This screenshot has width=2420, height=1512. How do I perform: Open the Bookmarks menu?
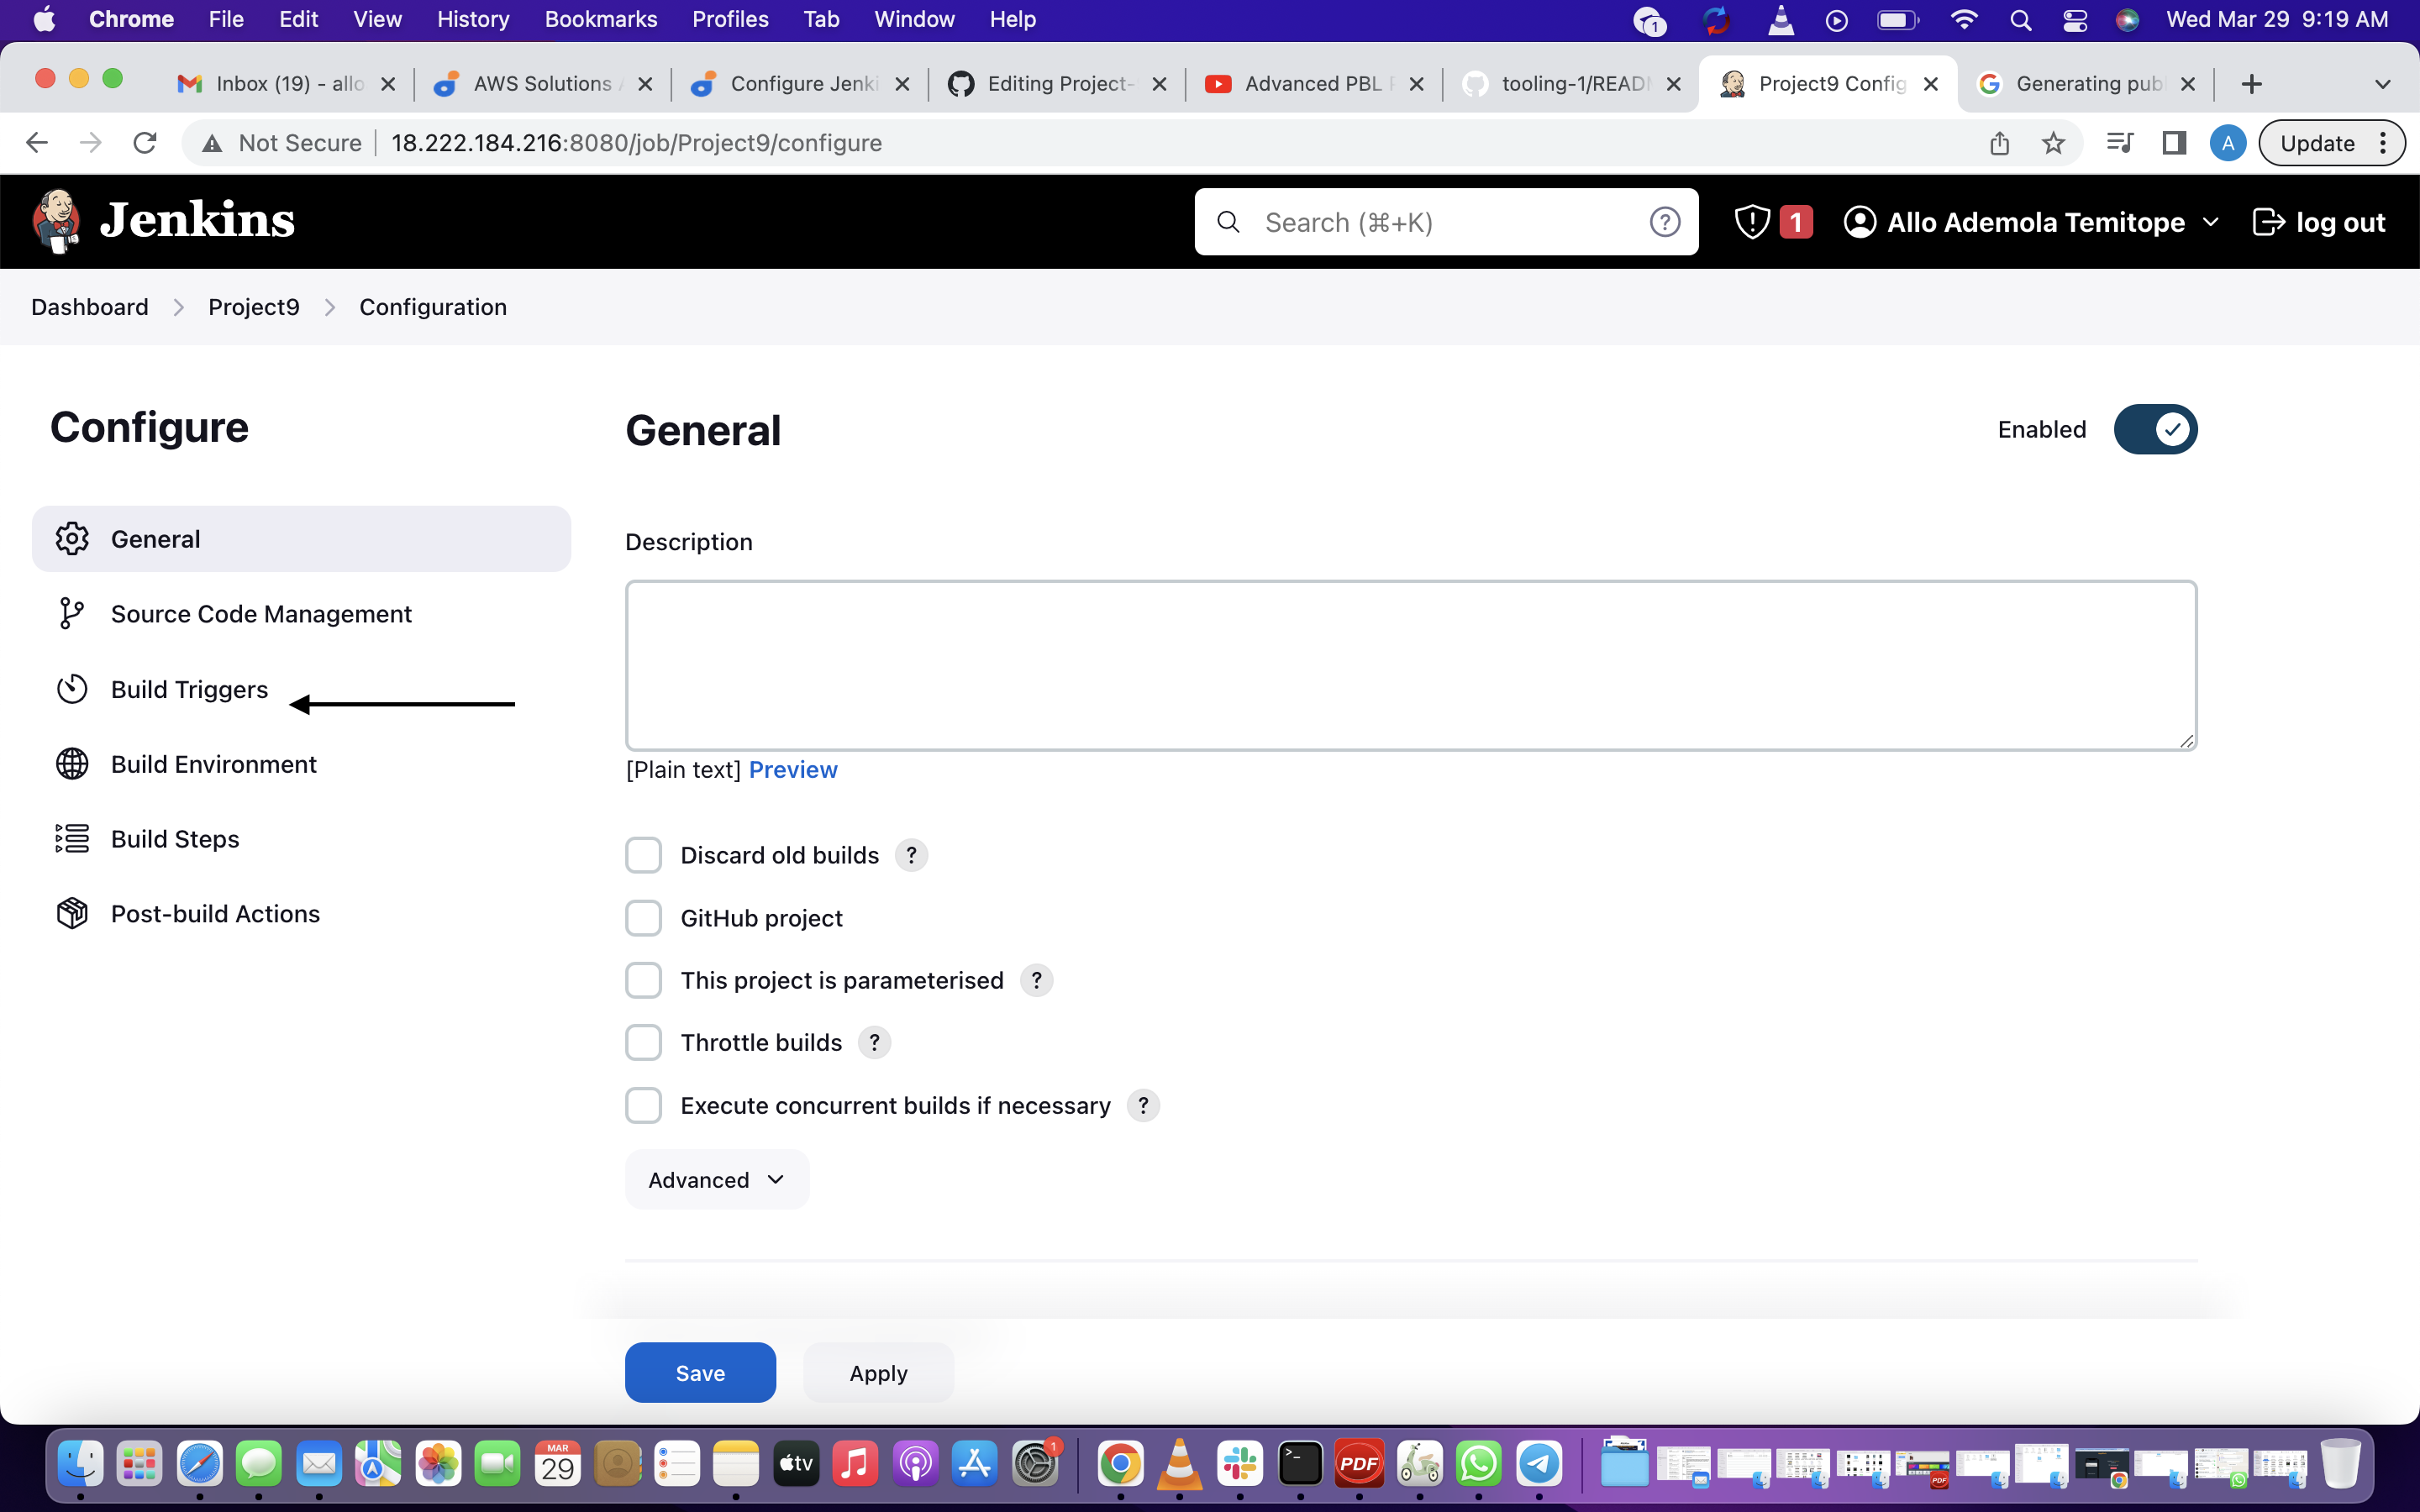coord(600,19)
